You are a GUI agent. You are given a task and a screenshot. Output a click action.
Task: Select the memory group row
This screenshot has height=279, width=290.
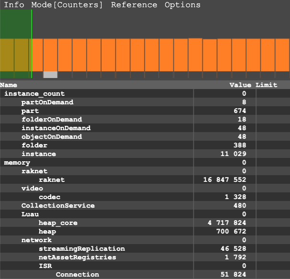[145, 162]
